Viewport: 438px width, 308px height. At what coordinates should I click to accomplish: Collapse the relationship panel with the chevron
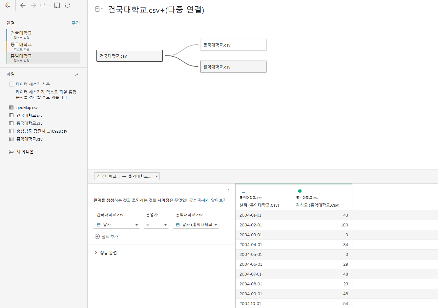click(228, 190)
